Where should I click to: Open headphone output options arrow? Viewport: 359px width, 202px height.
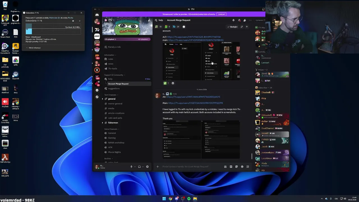143,167
